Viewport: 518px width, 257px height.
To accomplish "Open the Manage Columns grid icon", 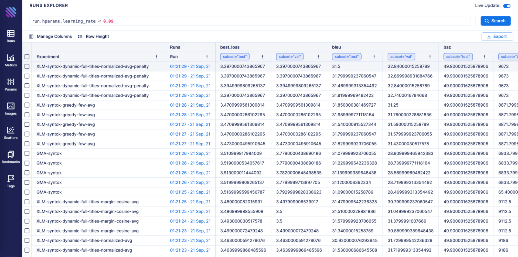I will (31, 36).
